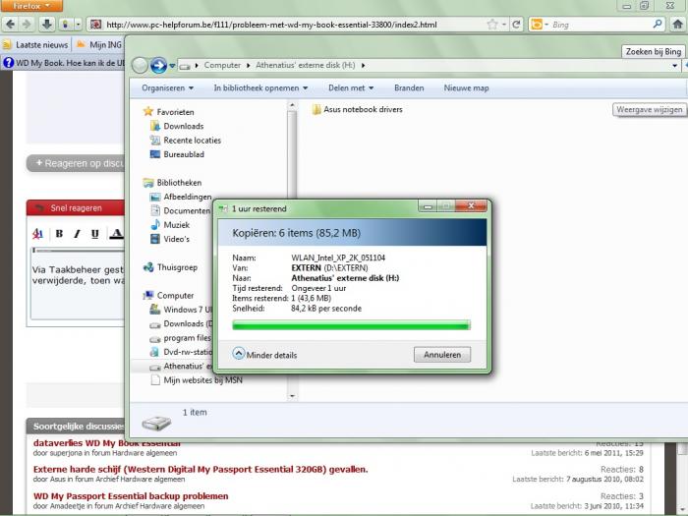
Task: Click the remove formatting icon in editor
Action: coord(37,234)
